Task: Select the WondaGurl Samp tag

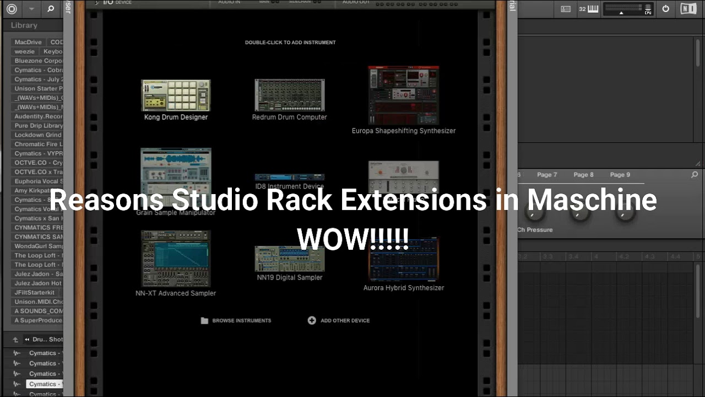Action: pyautogui.click(x=38, y=246)
